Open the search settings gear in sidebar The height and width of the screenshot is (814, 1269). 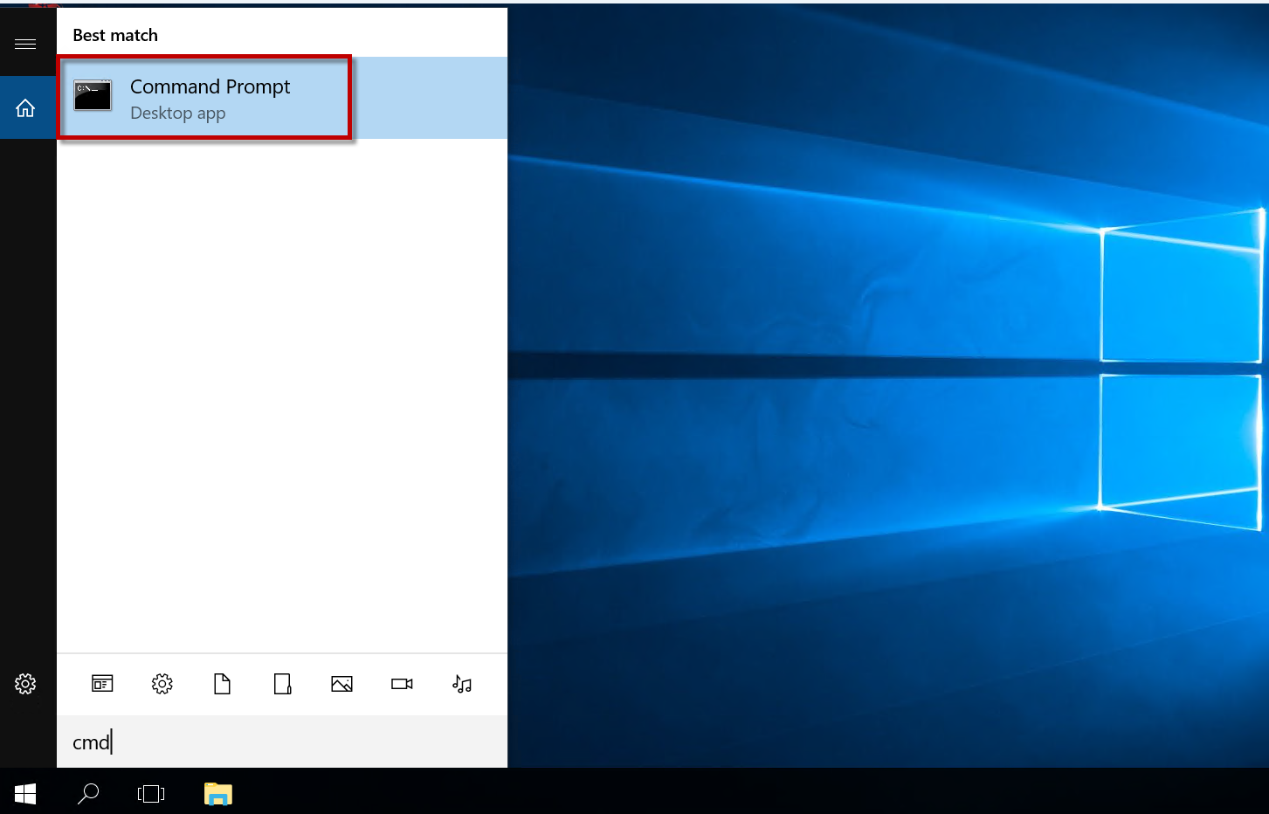(x=25, y=684)
